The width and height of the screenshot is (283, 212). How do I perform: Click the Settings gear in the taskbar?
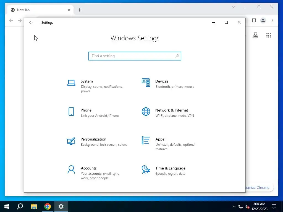point(61,206)
